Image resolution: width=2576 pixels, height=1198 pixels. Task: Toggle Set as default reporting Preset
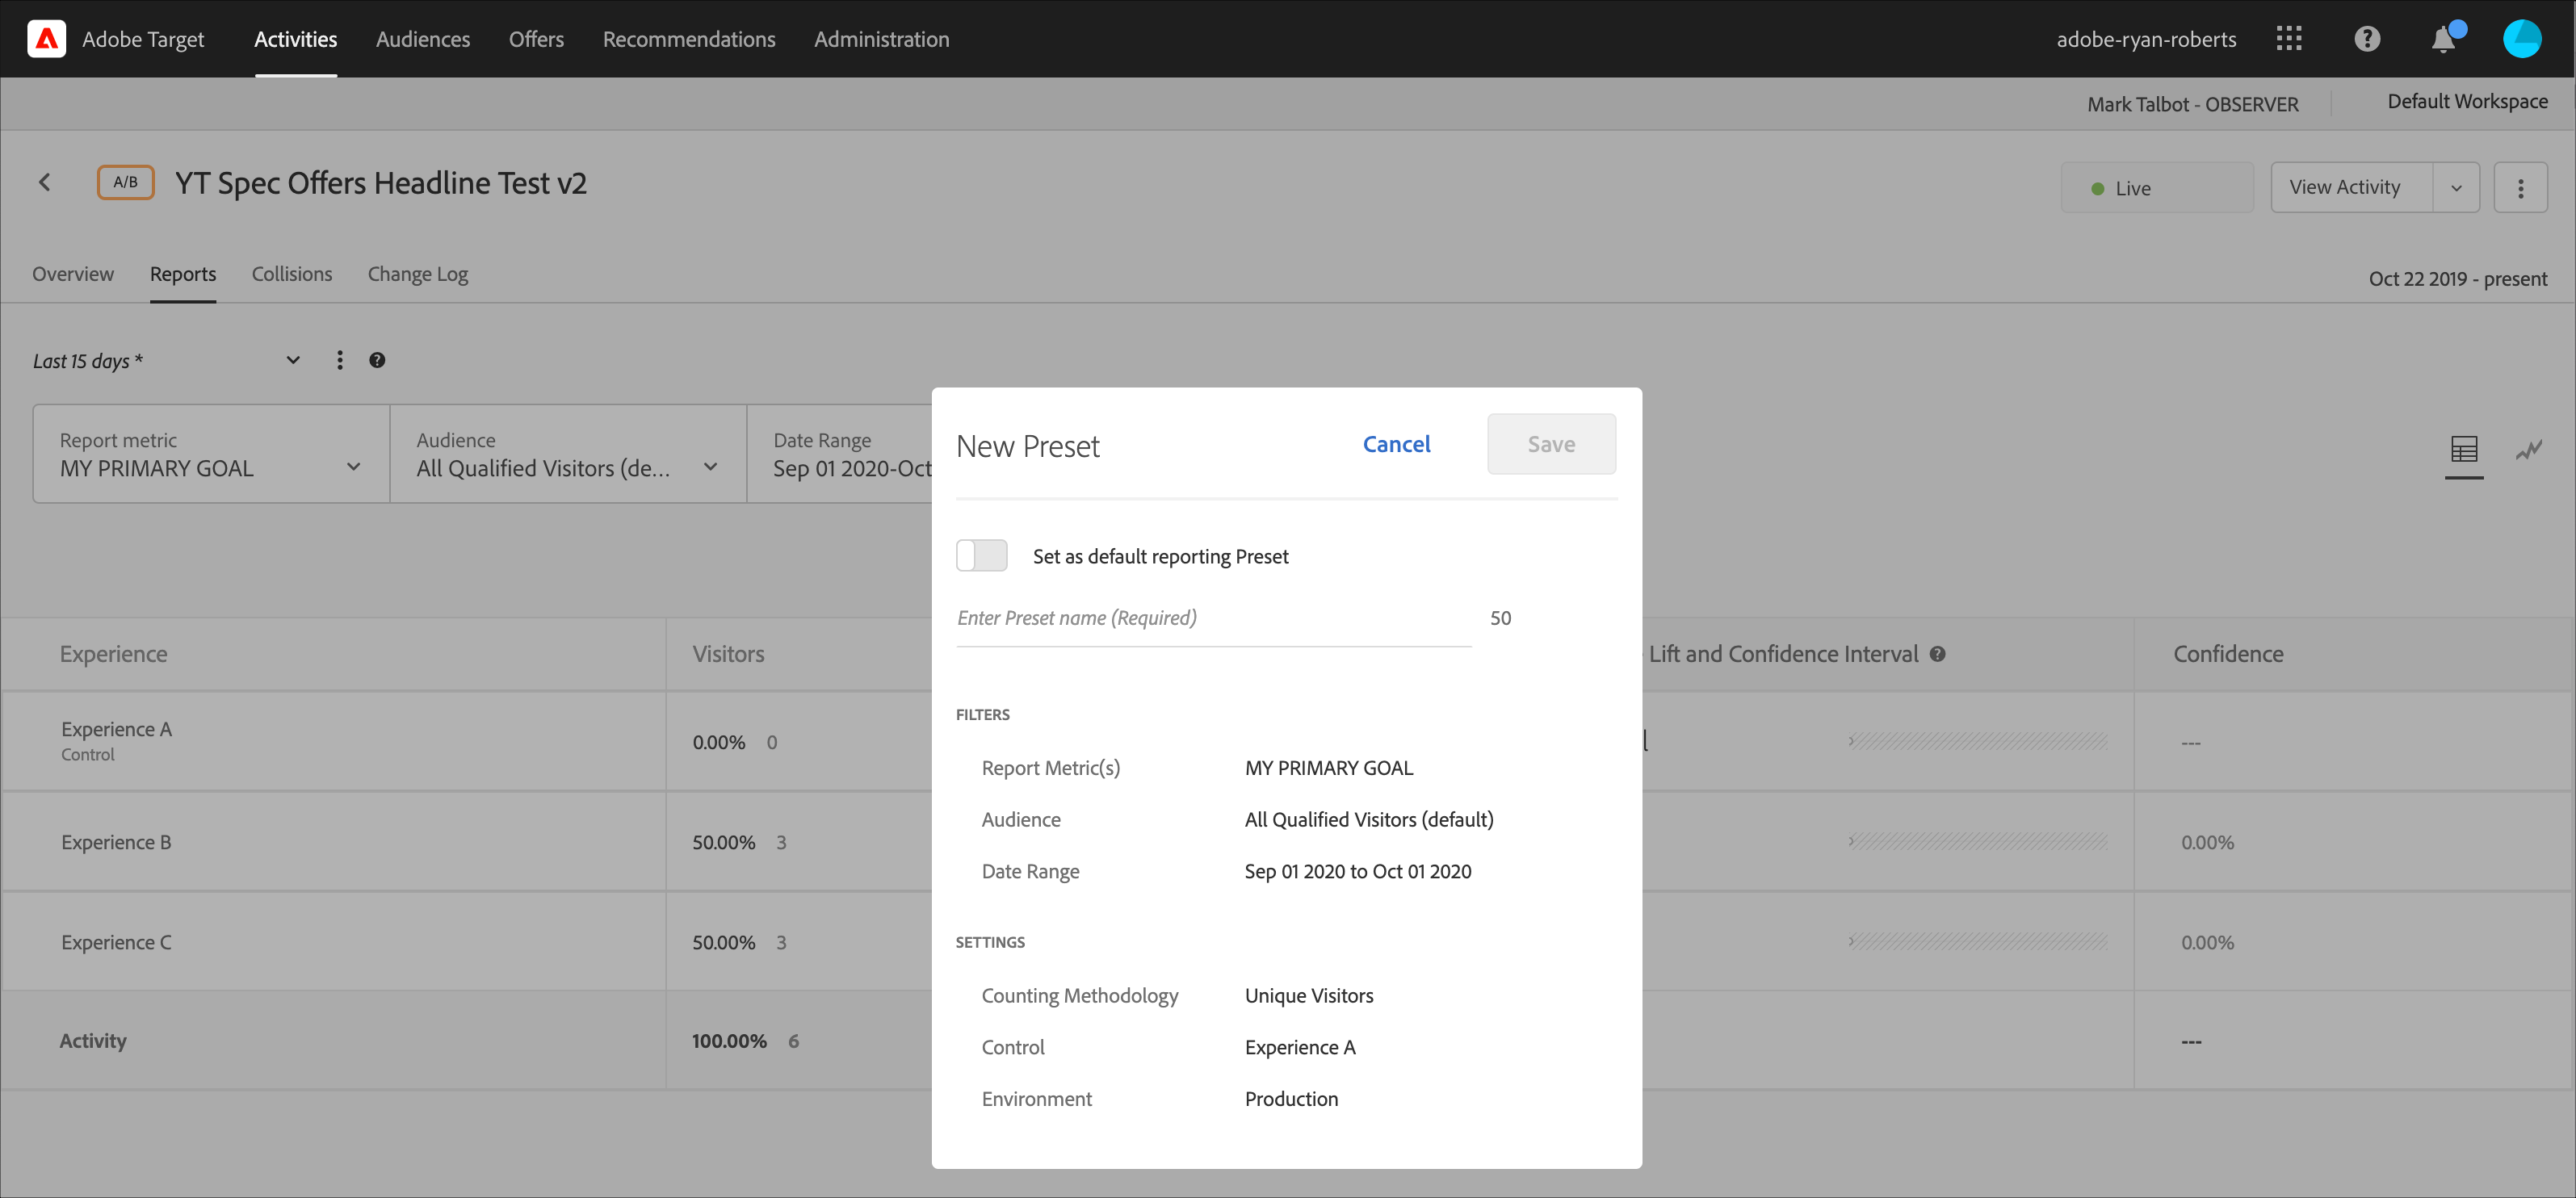coord(982,555)
